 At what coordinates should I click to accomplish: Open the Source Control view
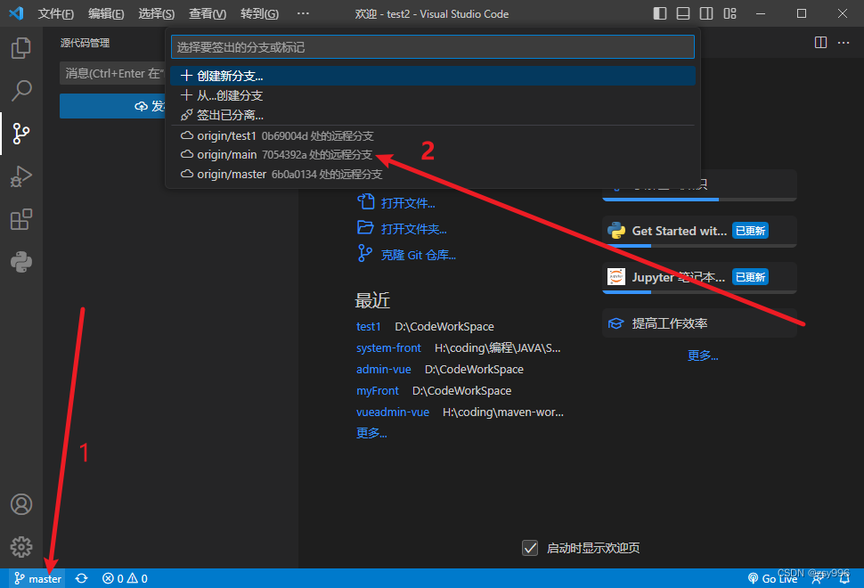[21, 134]
